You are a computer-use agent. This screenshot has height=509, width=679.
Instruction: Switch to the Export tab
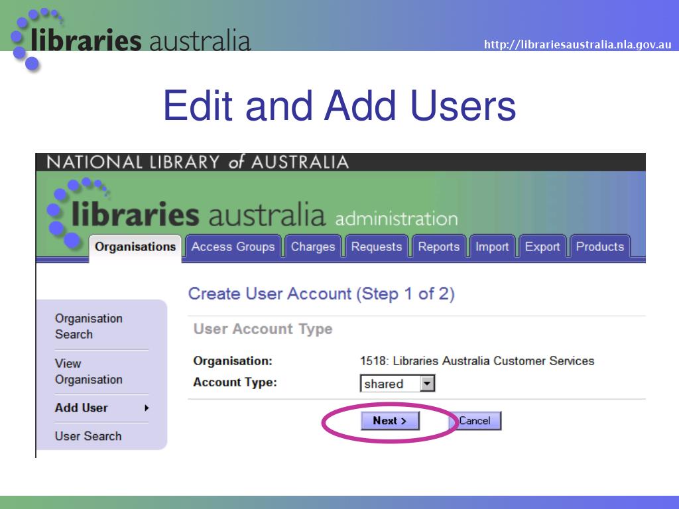click(x=542, y=247)
